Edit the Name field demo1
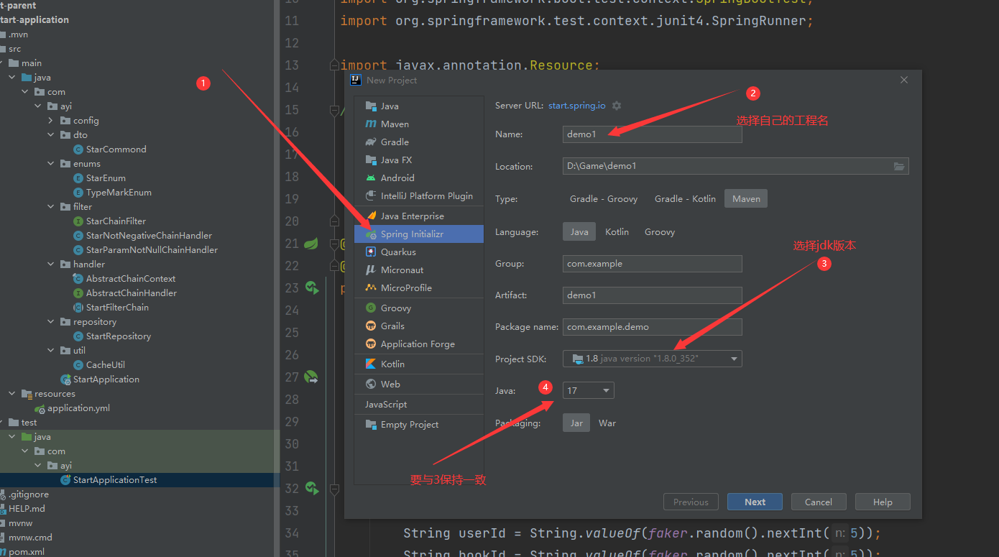 coord(653,134)
